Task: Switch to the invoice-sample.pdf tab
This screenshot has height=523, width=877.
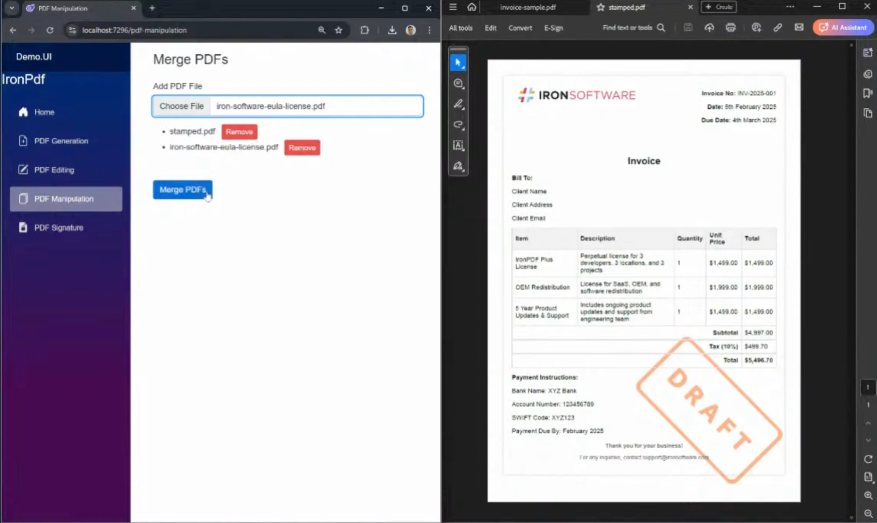Action: (x=528, y=7)
